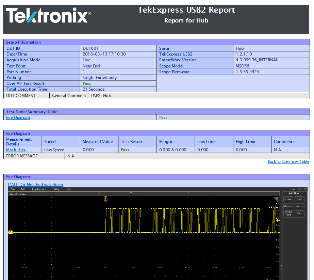
Task: Open the Edit menu in scope
Action: pyautogui.click(x=23, y=189)
